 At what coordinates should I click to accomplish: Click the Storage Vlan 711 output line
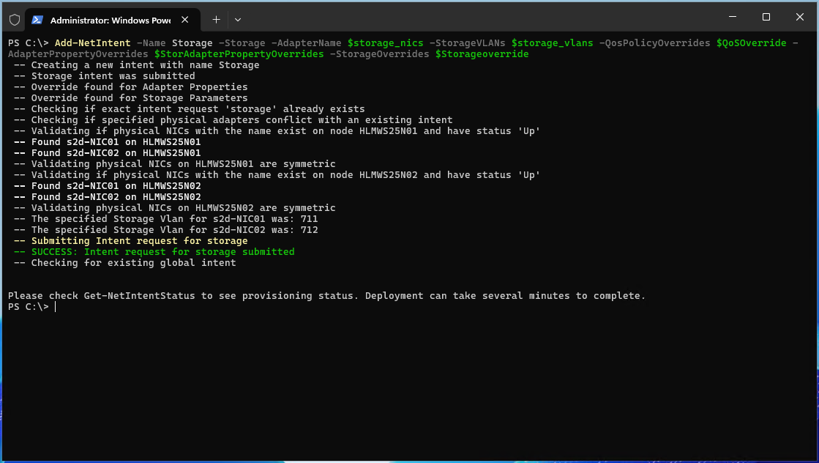click(x=174, y=219)
